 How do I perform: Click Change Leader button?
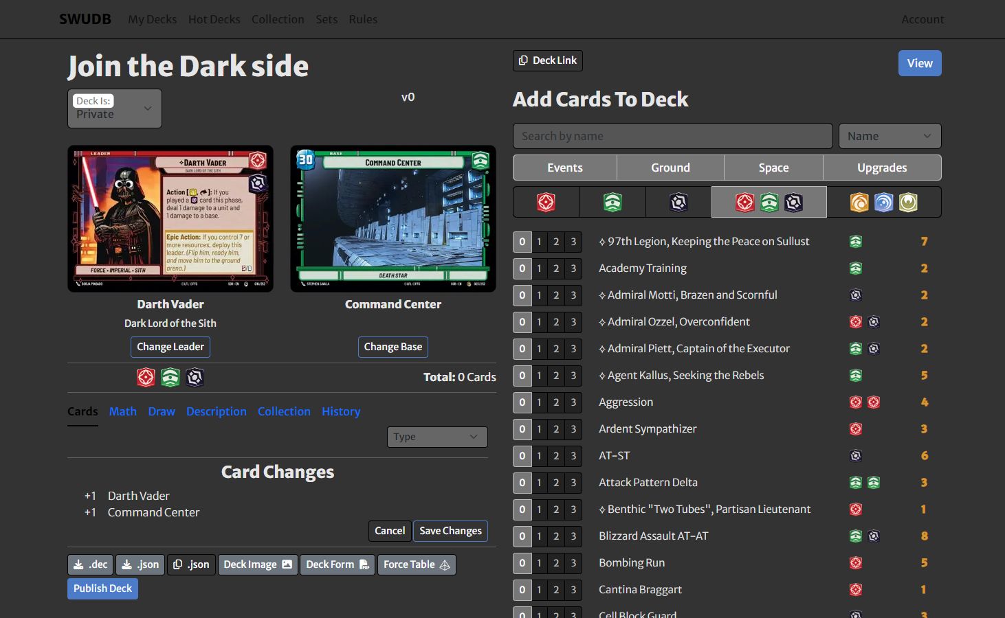[170, 347]
